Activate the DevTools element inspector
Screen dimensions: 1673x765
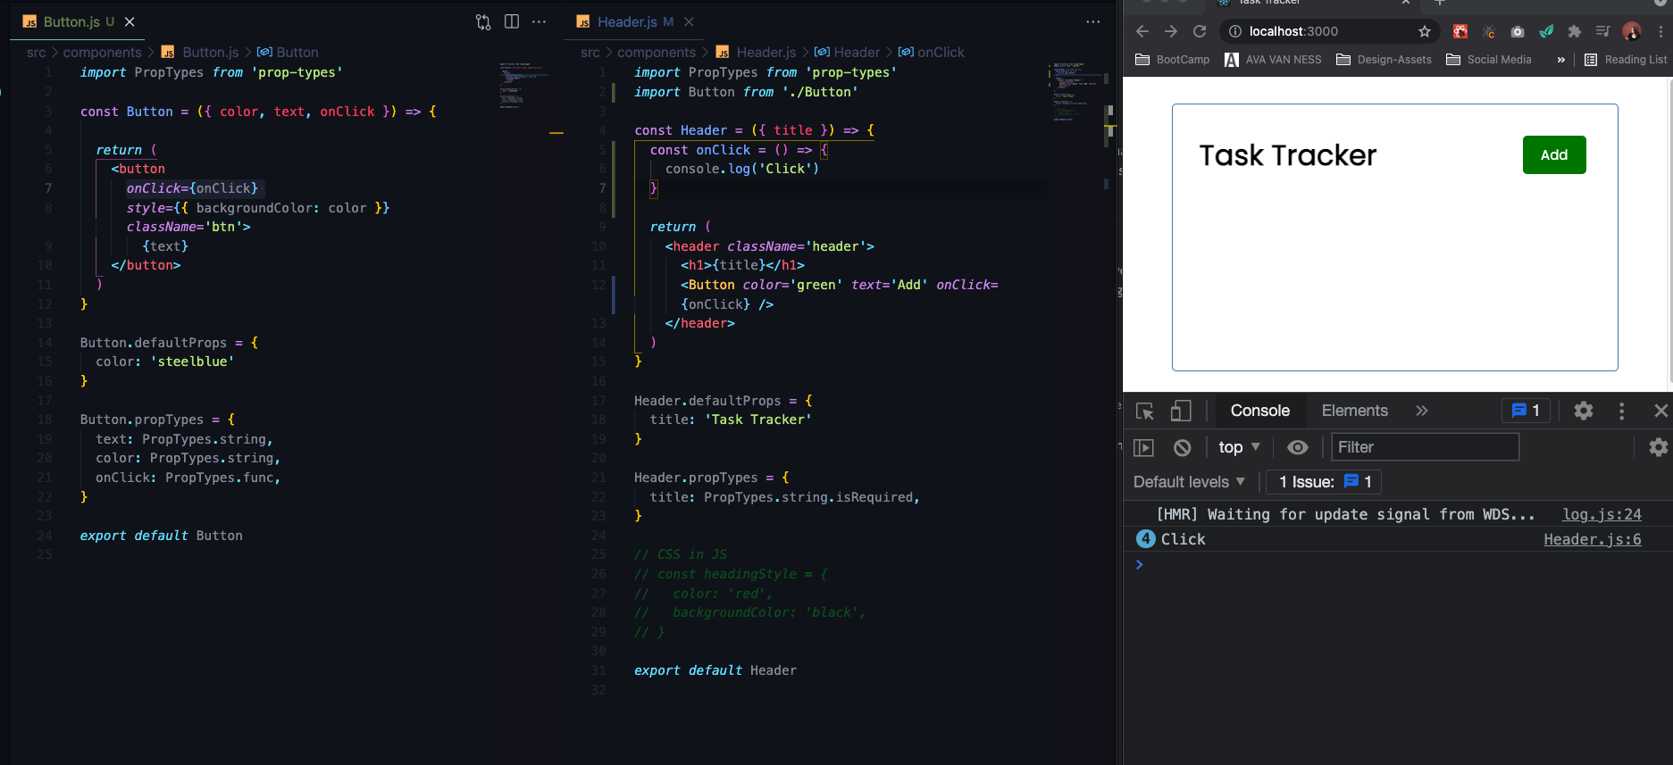click(1145, 411)
